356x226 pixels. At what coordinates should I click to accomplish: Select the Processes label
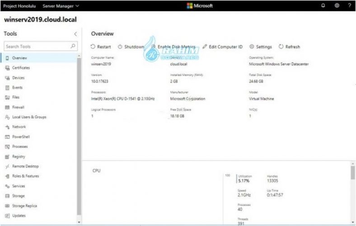[20, 147]
